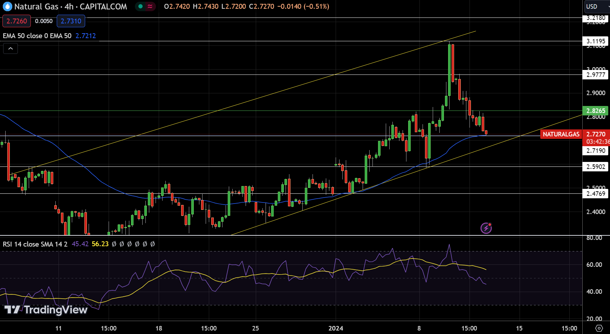
Task: Click the 2.5902 price level label
Action: (596, 167)
